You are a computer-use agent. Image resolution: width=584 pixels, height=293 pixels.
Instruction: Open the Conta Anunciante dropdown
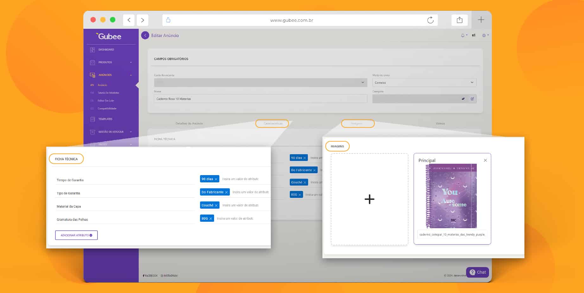pyautogui.click(x=261, y=82)
